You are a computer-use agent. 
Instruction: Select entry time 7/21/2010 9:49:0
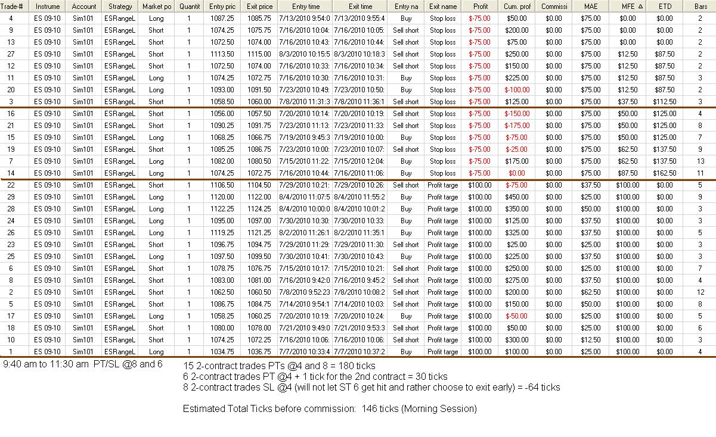pyautogui.click(x=305, y=328)
